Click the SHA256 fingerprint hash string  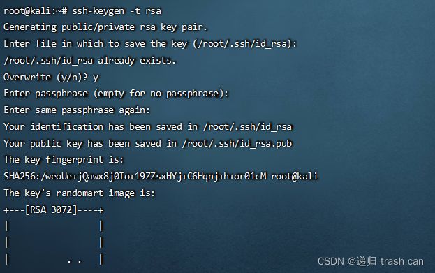click(x=135, y=177)
